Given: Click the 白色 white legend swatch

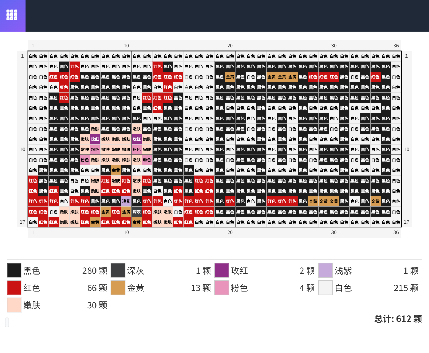Looking at the screenshot, I should click(326, 288).
